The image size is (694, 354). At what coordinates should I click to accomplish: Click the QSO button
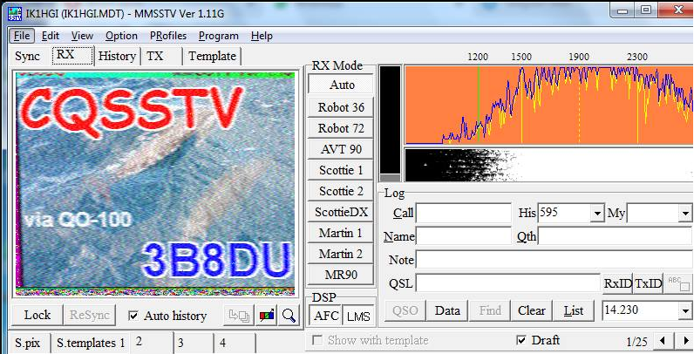coord(405,310)
